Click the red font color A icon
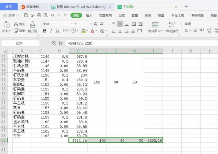The height and width of the screenshot is (154, 218). pos(92,31)
